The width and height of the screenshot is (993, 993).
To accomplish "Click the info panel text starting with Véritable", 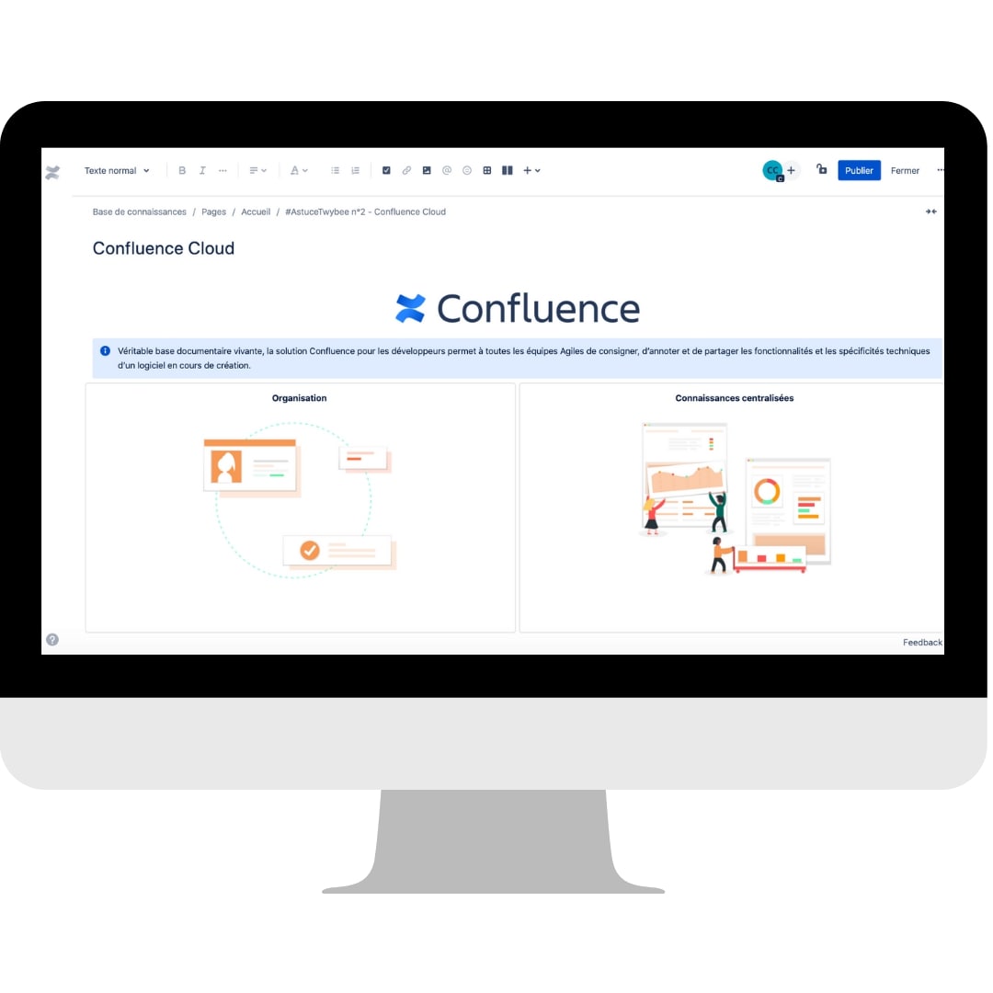I will pos(524,359).
